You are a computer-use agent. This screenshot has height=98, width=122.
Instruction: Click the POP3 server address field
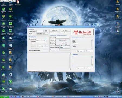40,31
